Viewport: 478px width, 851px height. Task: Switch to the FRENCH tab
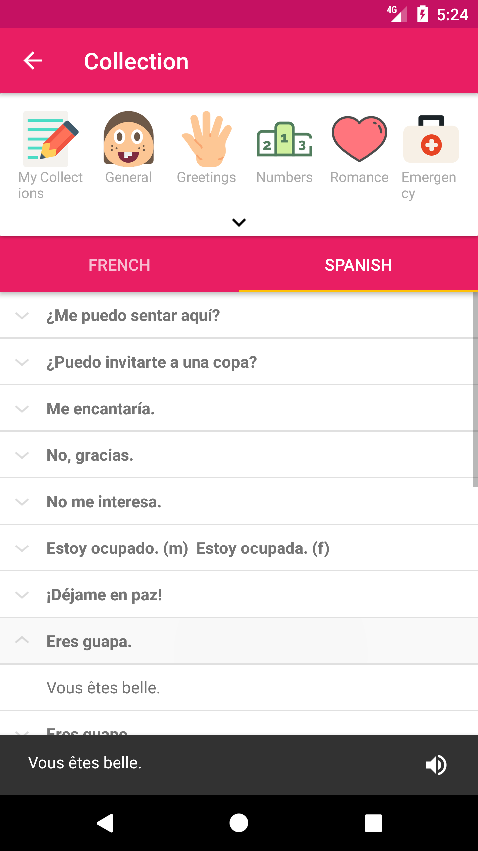click(x=119, y=265)
